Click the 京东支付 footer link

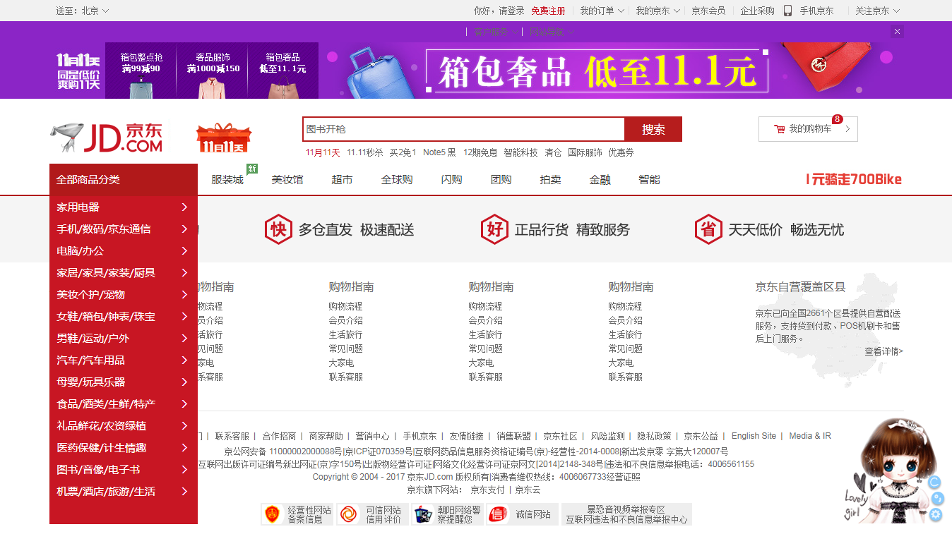pyautogui.click(x=488, y=490)
